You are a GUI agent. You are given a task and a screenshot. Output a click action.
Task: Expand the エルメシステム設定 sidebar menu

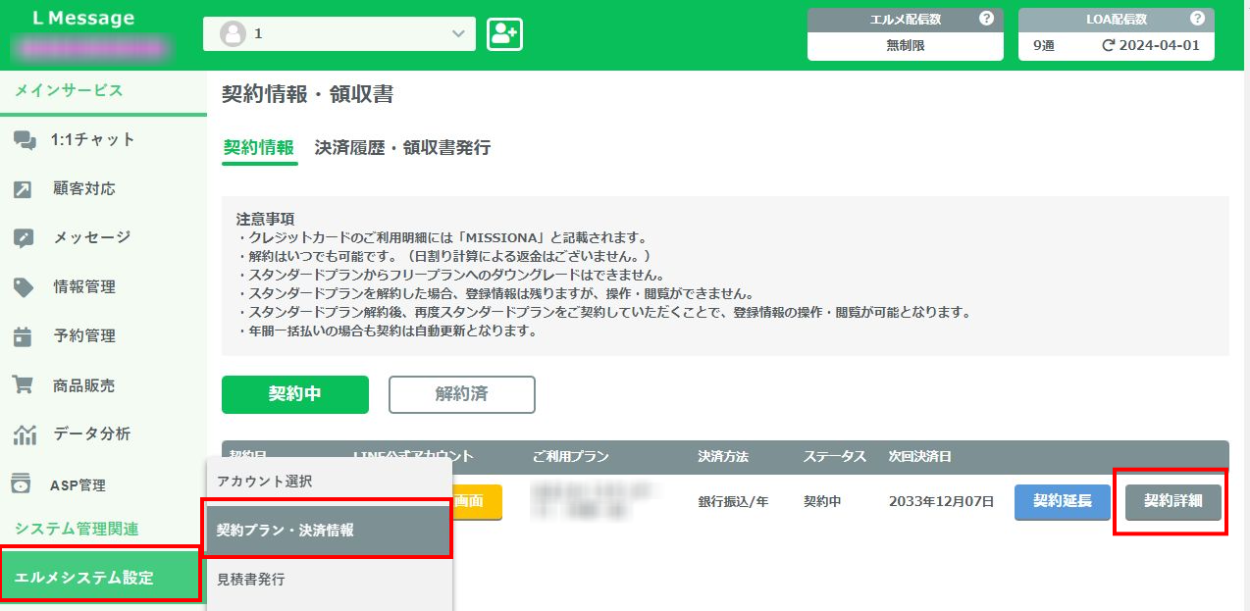(x=101, y=578)
